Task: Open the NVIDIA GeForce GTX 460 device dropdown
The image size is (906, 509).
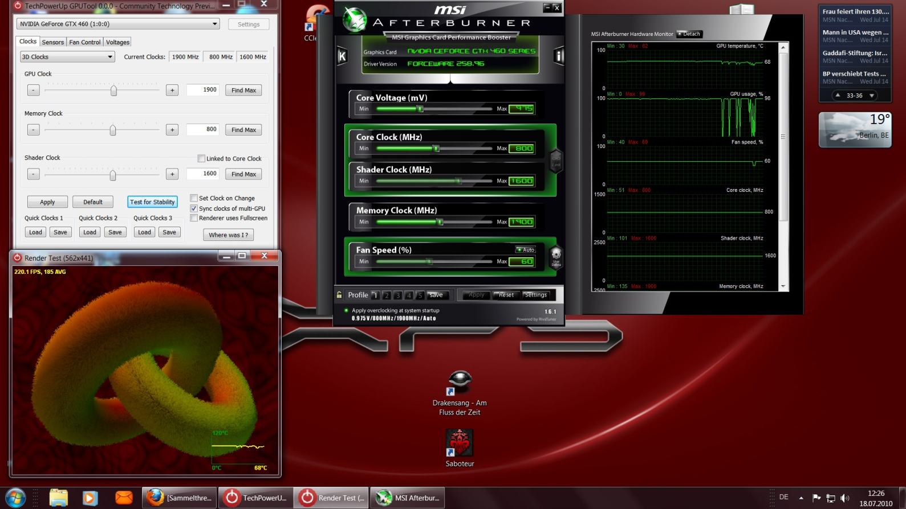Action: [118, 24]
